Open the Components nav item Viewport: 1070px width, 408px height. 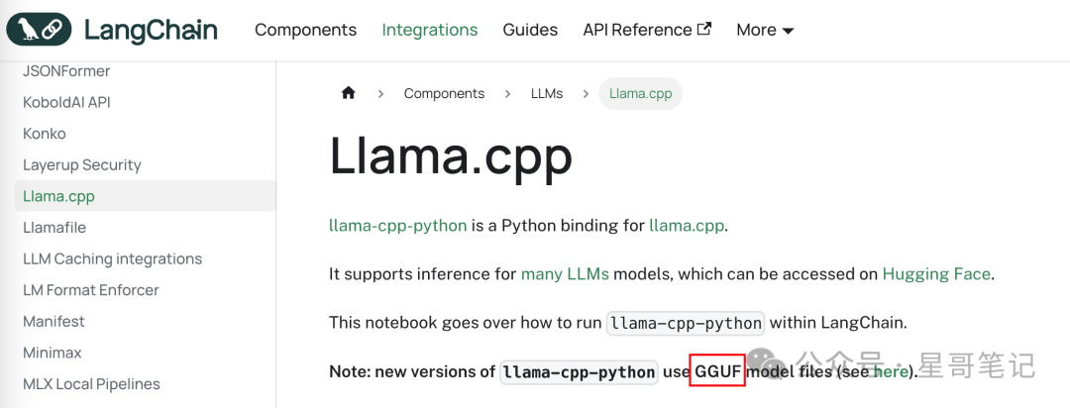click(306, 30)
